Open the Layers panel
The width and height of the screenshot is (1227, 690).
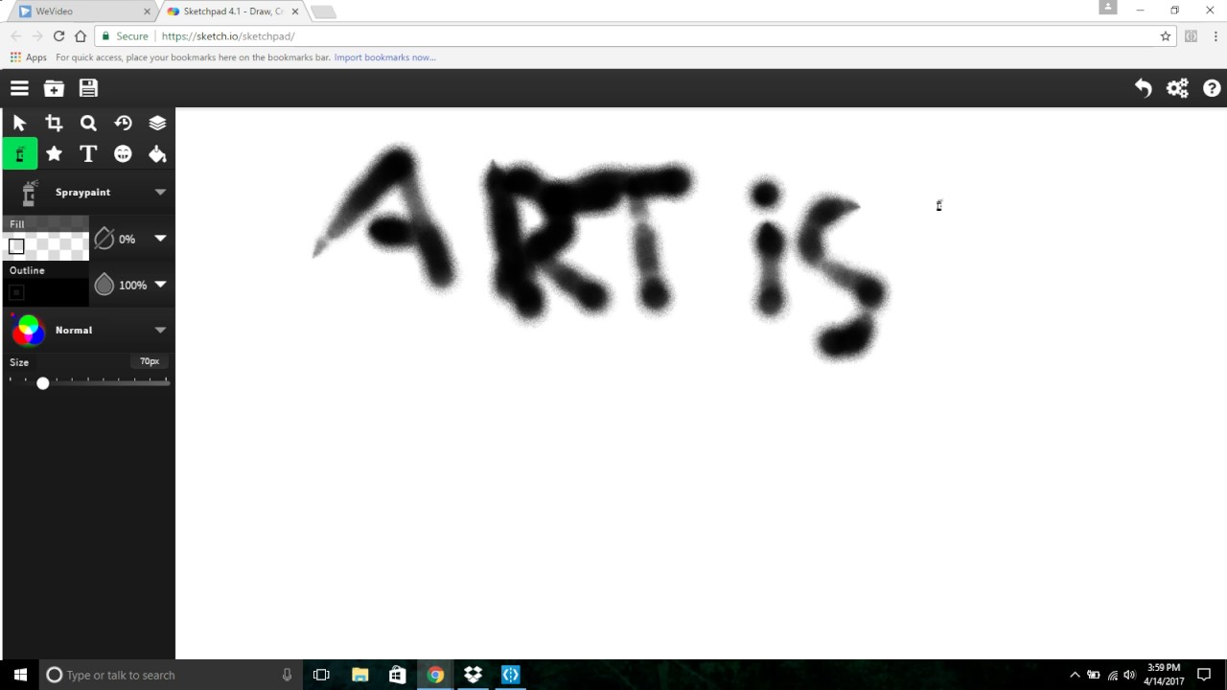tap(157, 123)
